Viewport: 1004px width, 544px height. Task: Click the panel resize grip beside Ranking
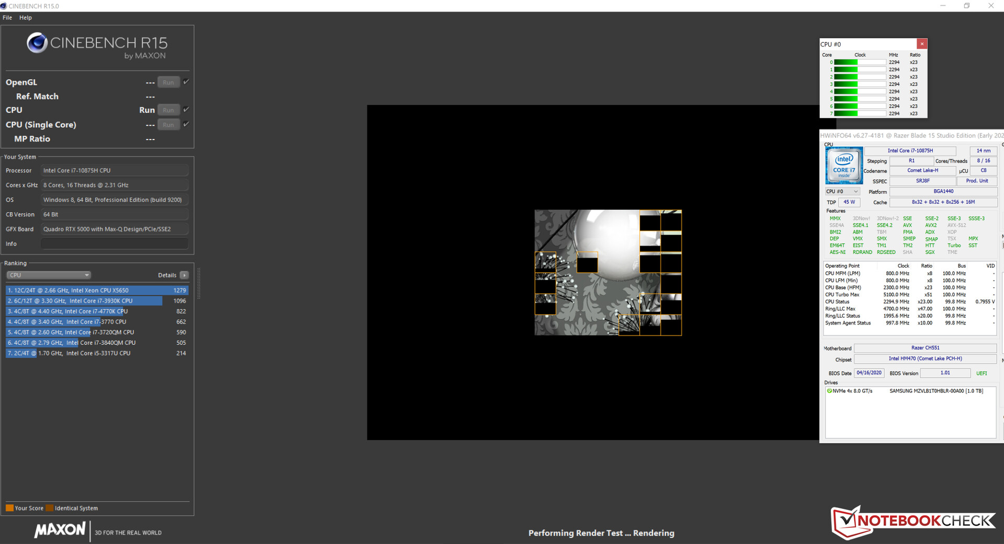tap(199, 283)
